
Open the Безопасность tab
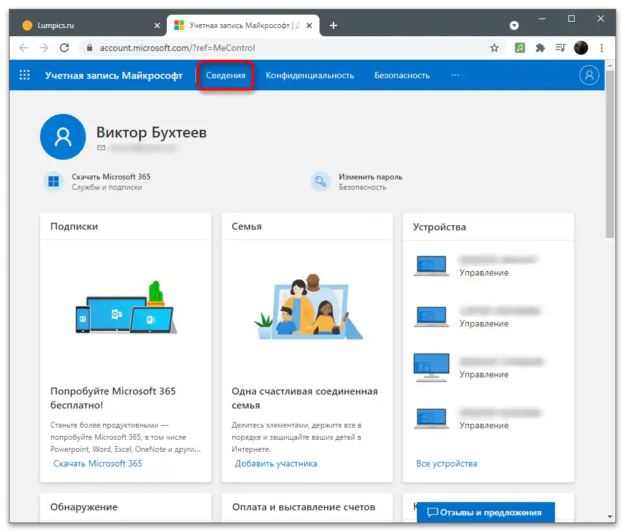click(402, 75)
